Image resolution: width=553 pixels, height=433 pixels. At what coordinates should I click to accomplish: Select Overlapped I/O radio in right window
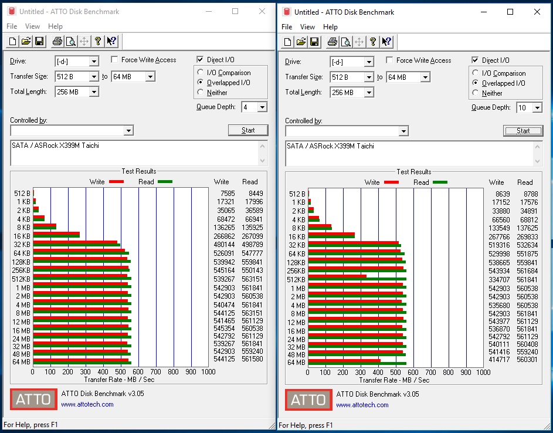pyautogui.click(x=476, y=83)
